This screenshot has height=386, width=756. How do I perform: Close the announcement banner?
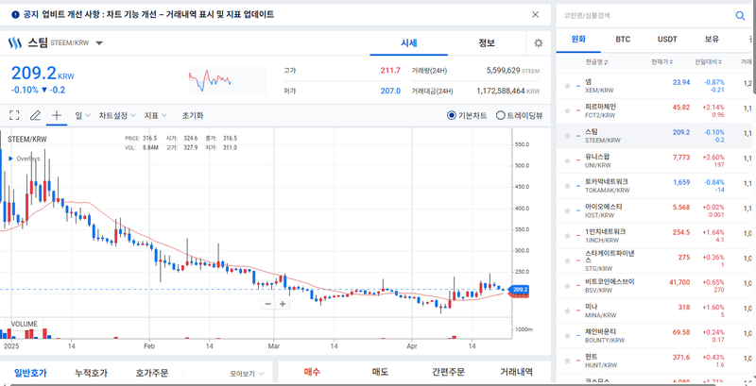[x=535, y=14]
